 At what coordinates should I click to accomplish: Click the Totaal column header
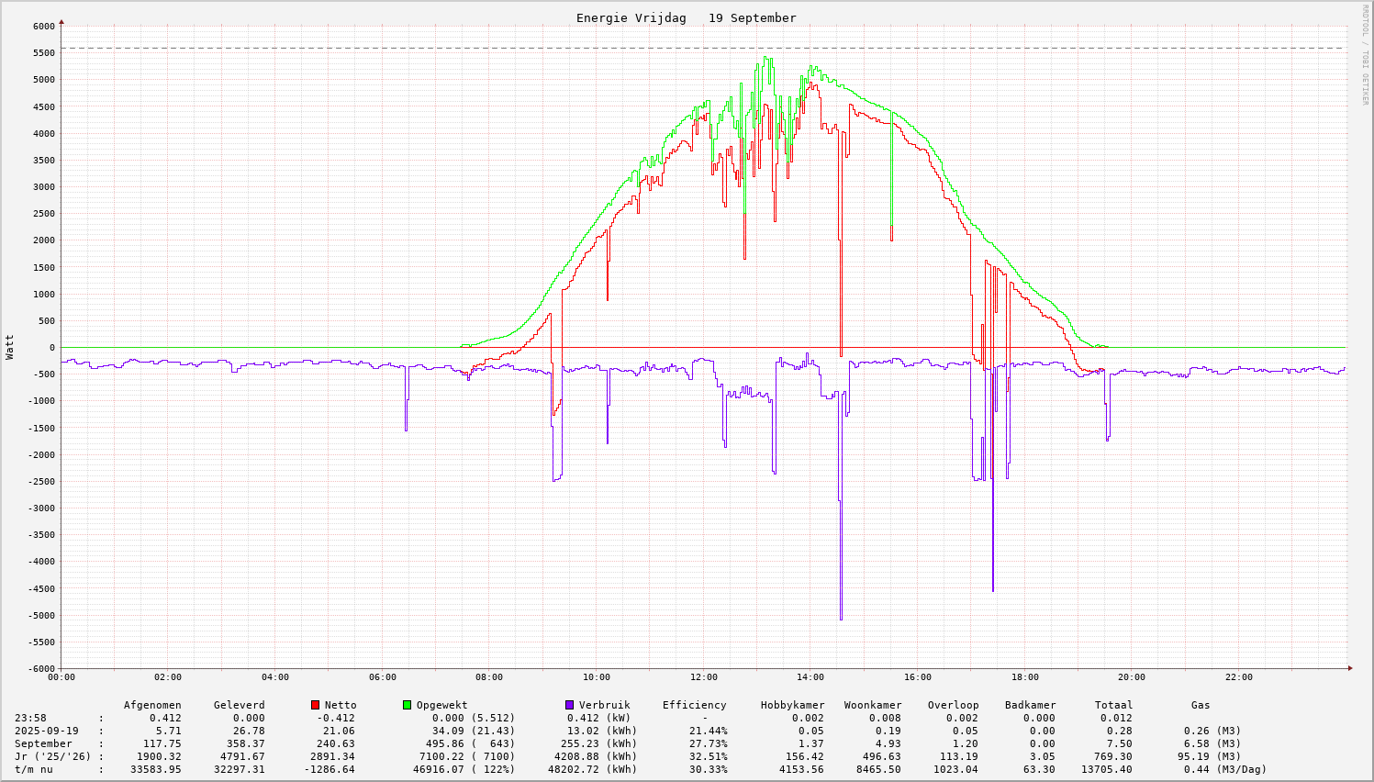(1113, 705)
